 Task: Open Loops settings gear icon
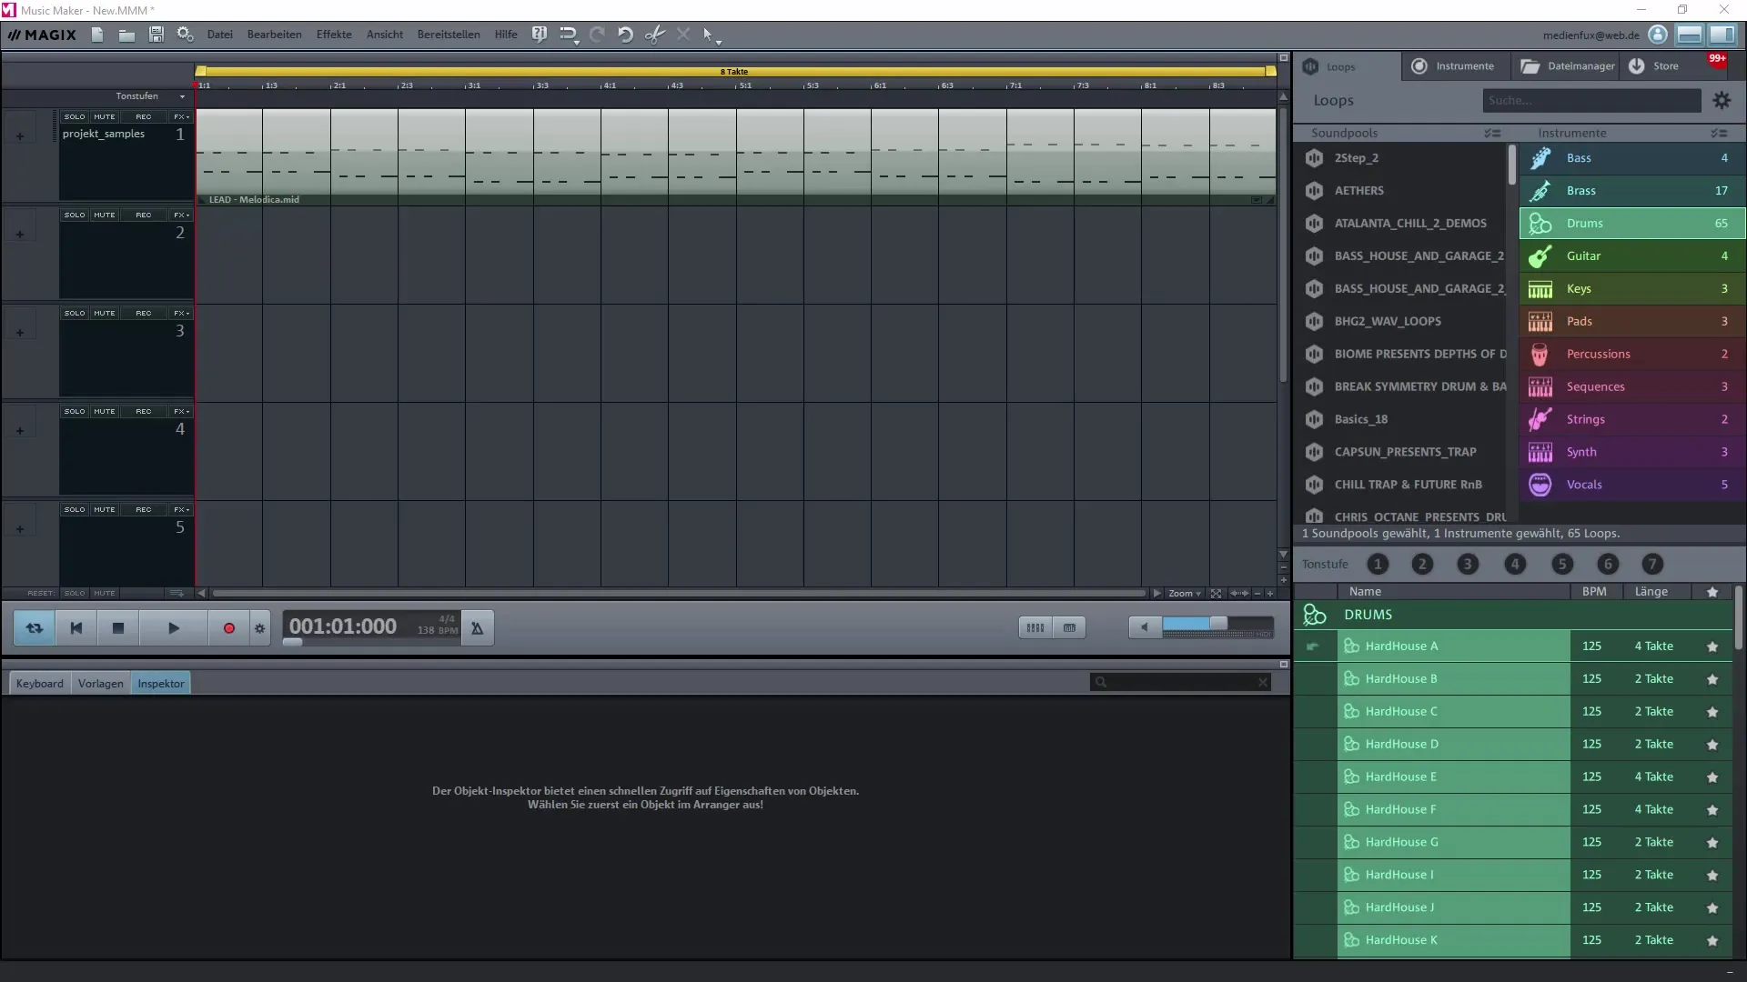(x=1722, y=101)
